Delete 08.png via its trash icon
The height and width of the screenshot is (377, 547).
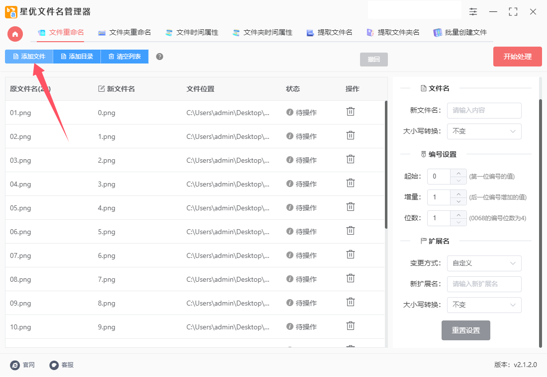pyautogui.click(x=350, y=278)
